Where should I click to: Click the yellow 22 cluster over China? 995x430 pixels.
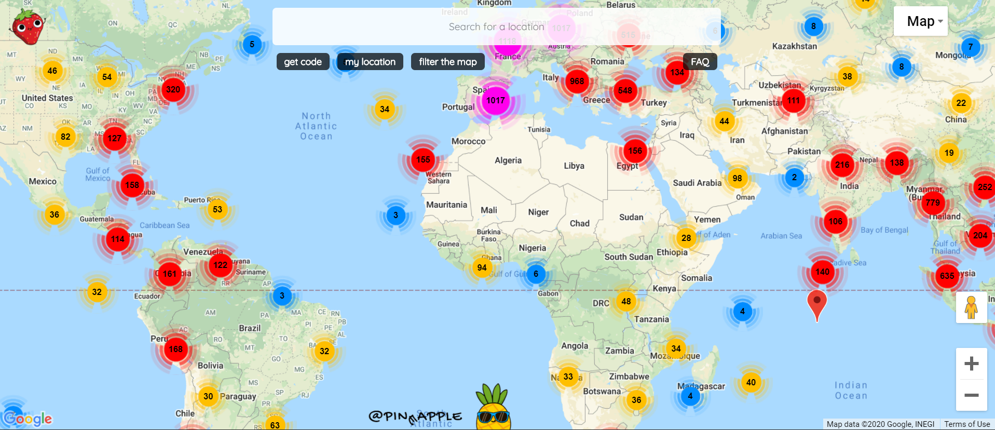(x=961, y=103)
